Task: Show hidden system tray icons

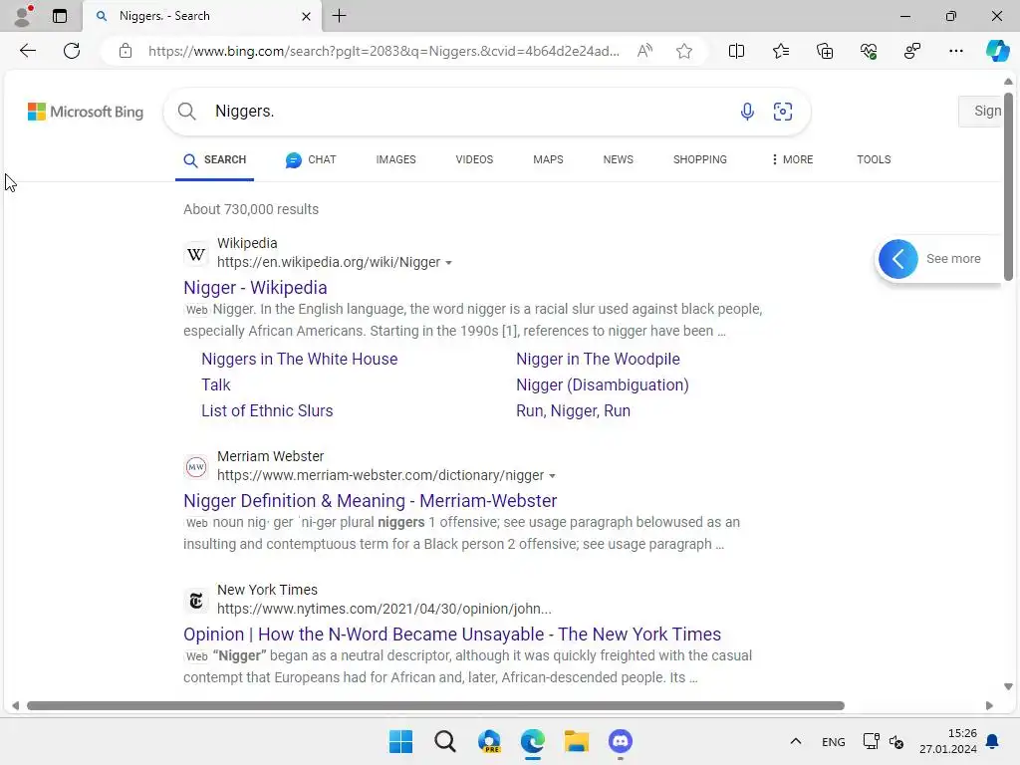Action: tap(795, 741)
